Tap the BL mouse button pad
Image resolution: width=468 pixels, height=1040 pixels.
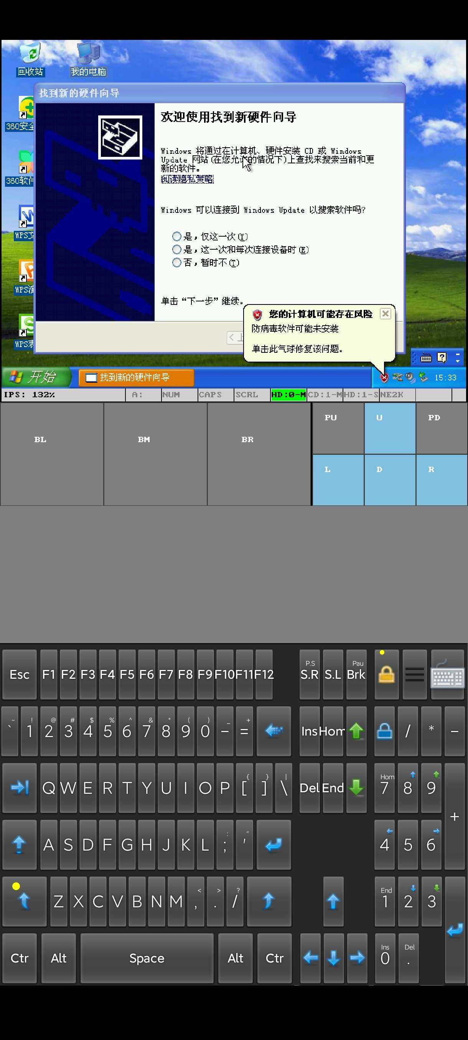tap(52, 454)
